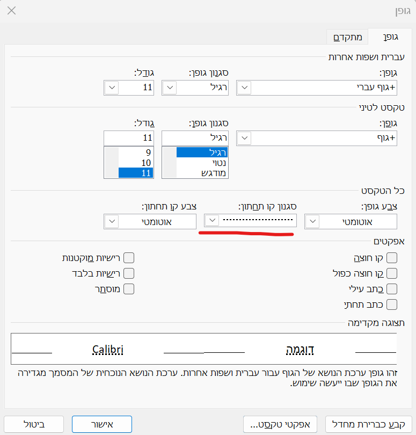Click Set As Default (קבע כברירת מחדל)
Image resolution: width=416 pixels, height=435 pixels.
click(366, 424)
